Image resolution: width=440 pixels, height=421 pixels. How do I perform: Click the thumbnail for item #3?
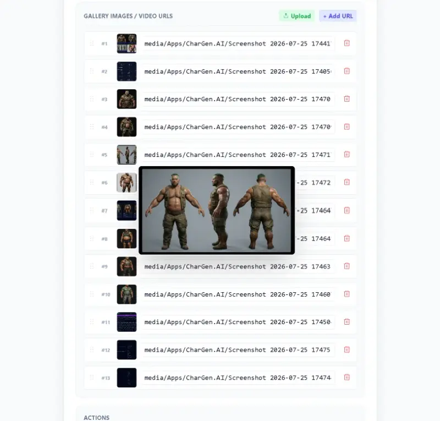click(x=127, y=99)
